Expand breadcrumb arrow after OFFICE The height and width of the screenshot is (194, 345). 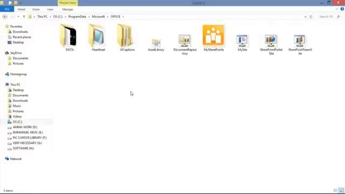[123, 17]
